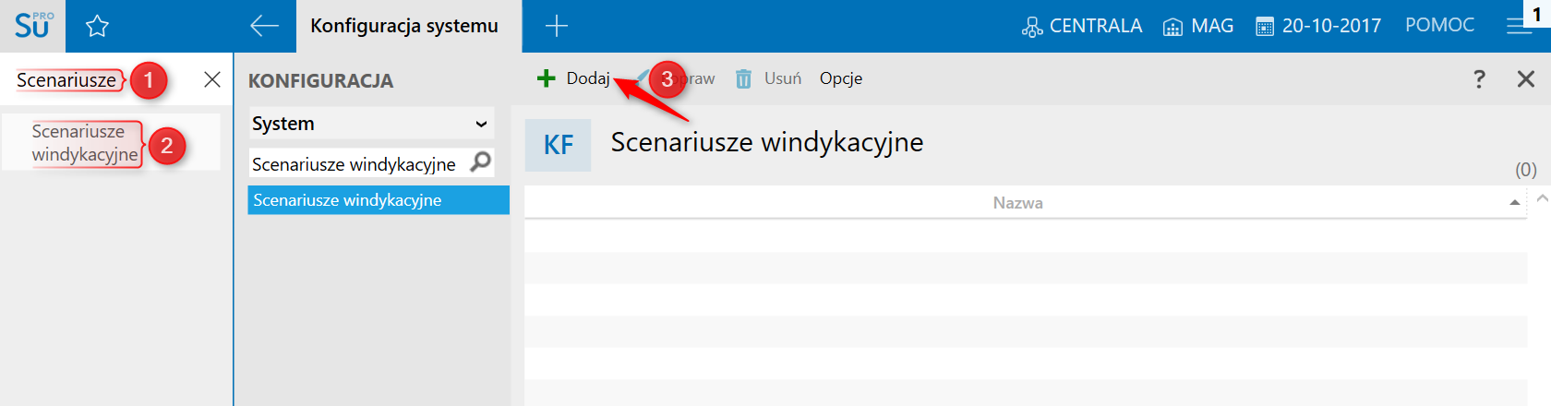Open a new tab with the plus icon
This screenshot has height=406, width=1551.
(556, 26)
